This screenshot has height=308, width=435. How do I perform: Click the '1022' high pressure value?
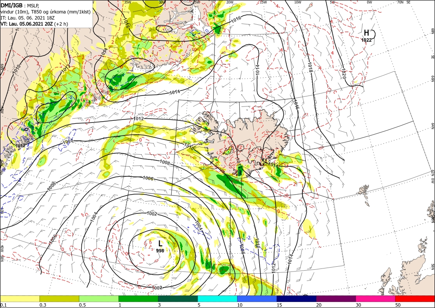point(366,40)
